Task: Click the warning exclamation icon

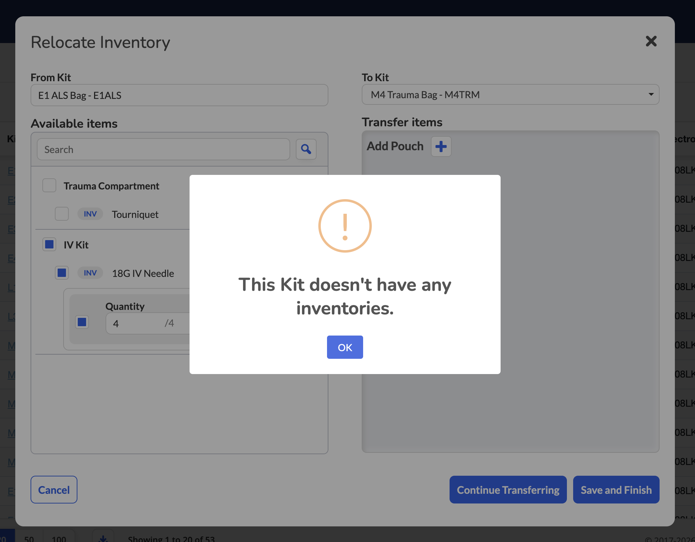Action: (x=345, y=226)
